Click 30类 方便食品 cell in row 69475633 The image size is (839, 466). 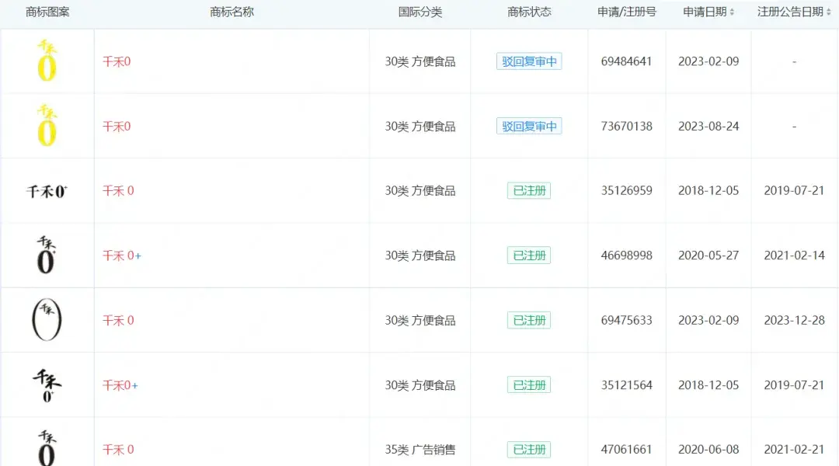[x=420, y=321]
